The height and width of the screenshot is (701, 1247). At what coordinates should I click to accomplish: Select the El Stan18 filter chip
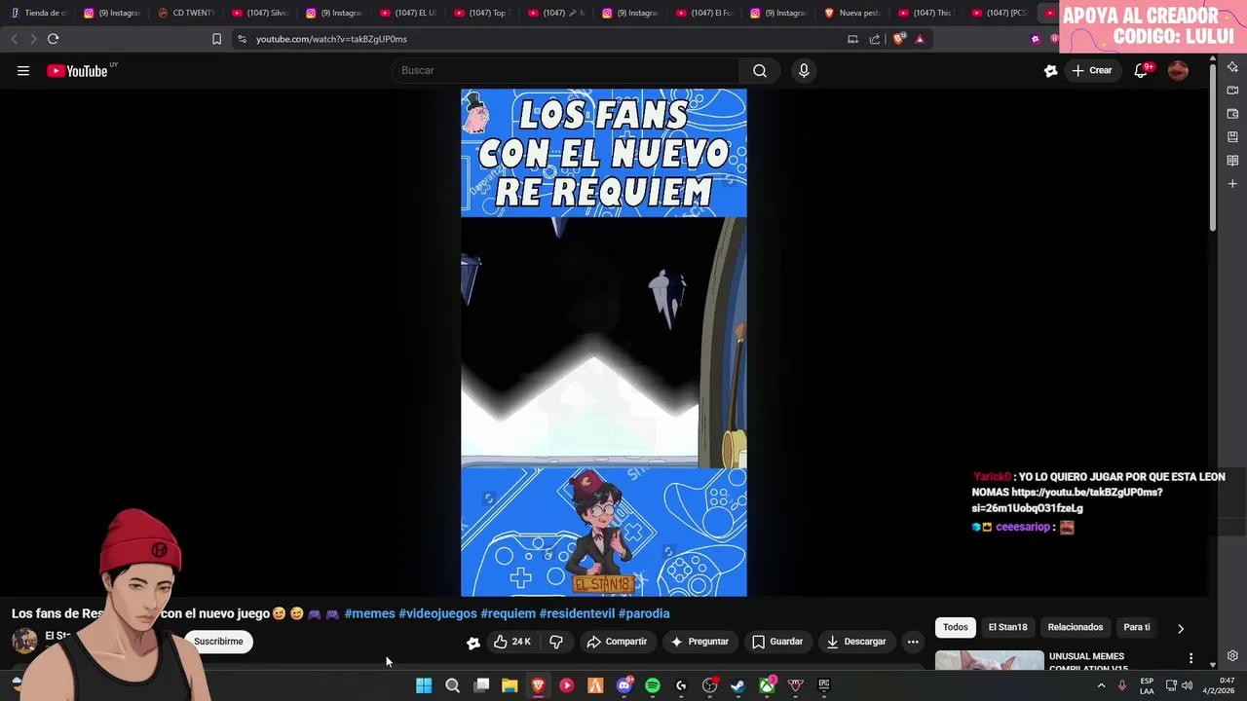coord(1007,628)
